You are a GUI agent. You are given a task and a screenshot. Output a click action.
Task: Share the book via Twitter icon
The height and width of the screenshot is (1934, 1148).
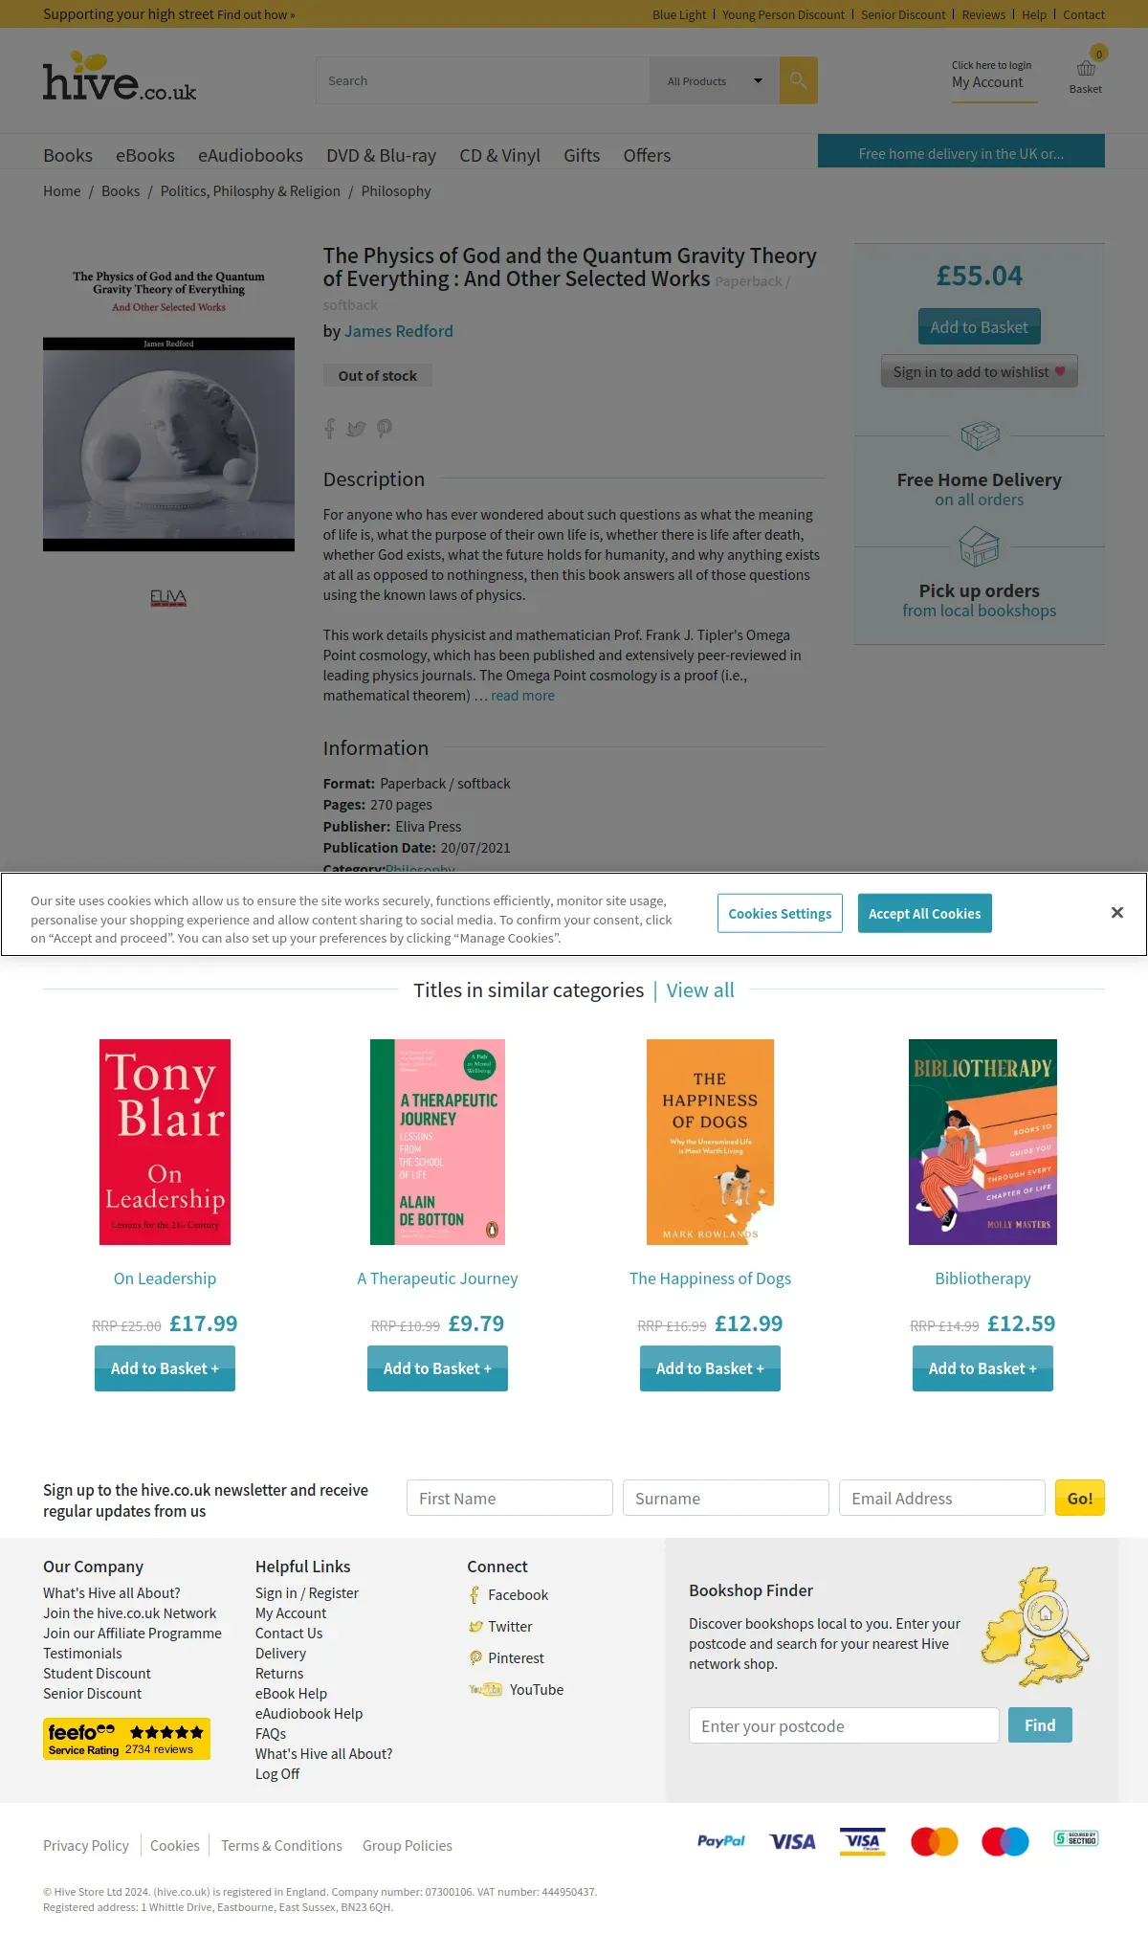coord(356,429)
